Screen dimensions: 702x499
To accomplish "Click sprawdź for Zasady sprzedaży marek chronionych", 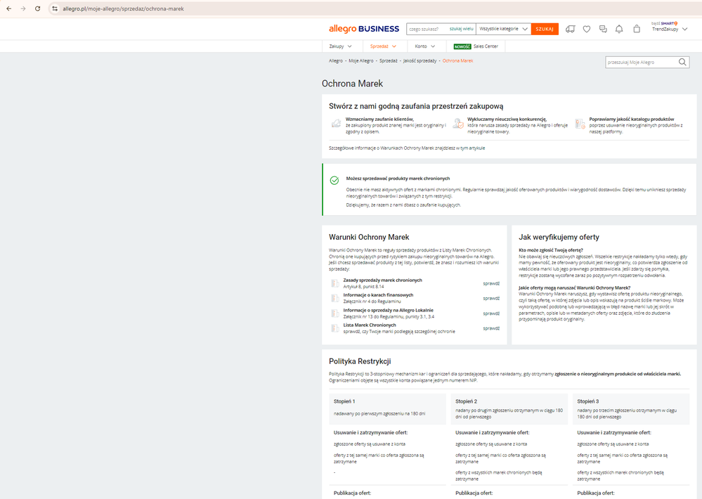I will pos(491,283).
